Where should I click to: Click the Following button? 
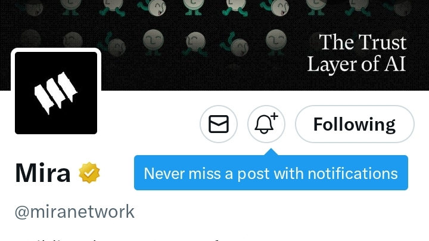click(355, 124)
